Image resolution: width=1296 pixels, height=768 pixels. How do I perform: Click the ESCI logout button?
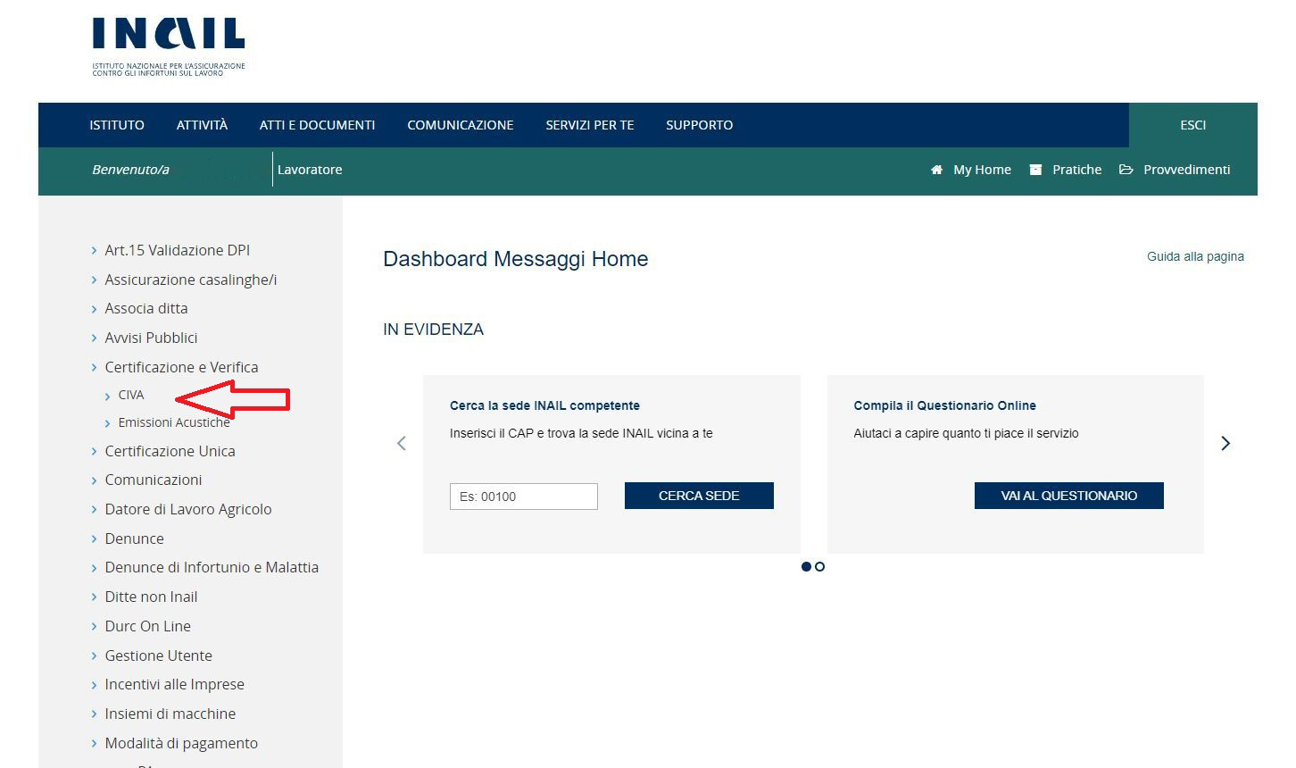coord(1193,125)
